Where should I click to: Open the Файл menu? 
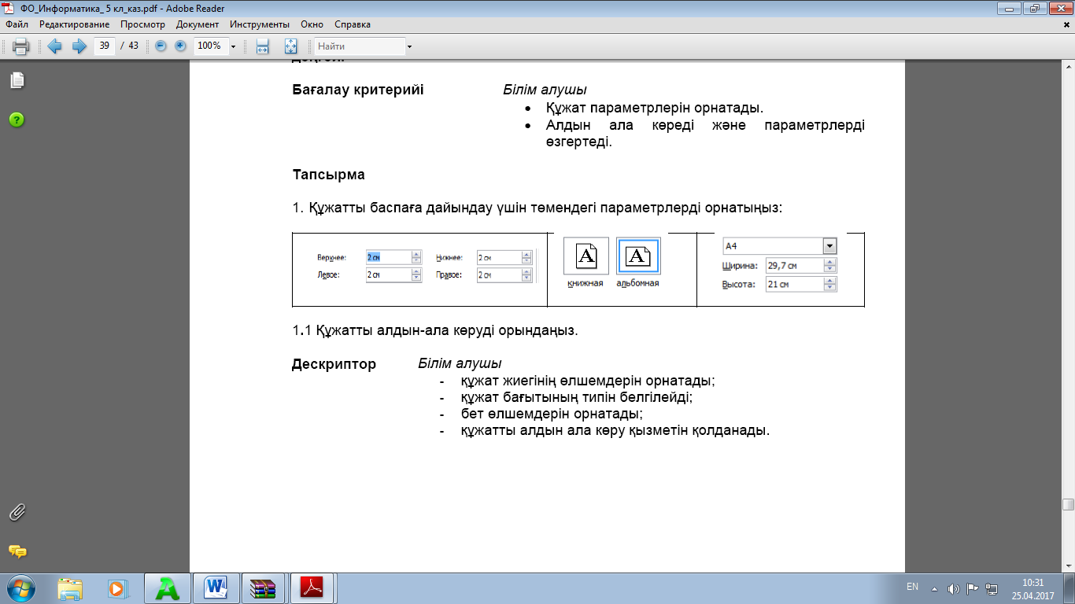click(17, 24)
